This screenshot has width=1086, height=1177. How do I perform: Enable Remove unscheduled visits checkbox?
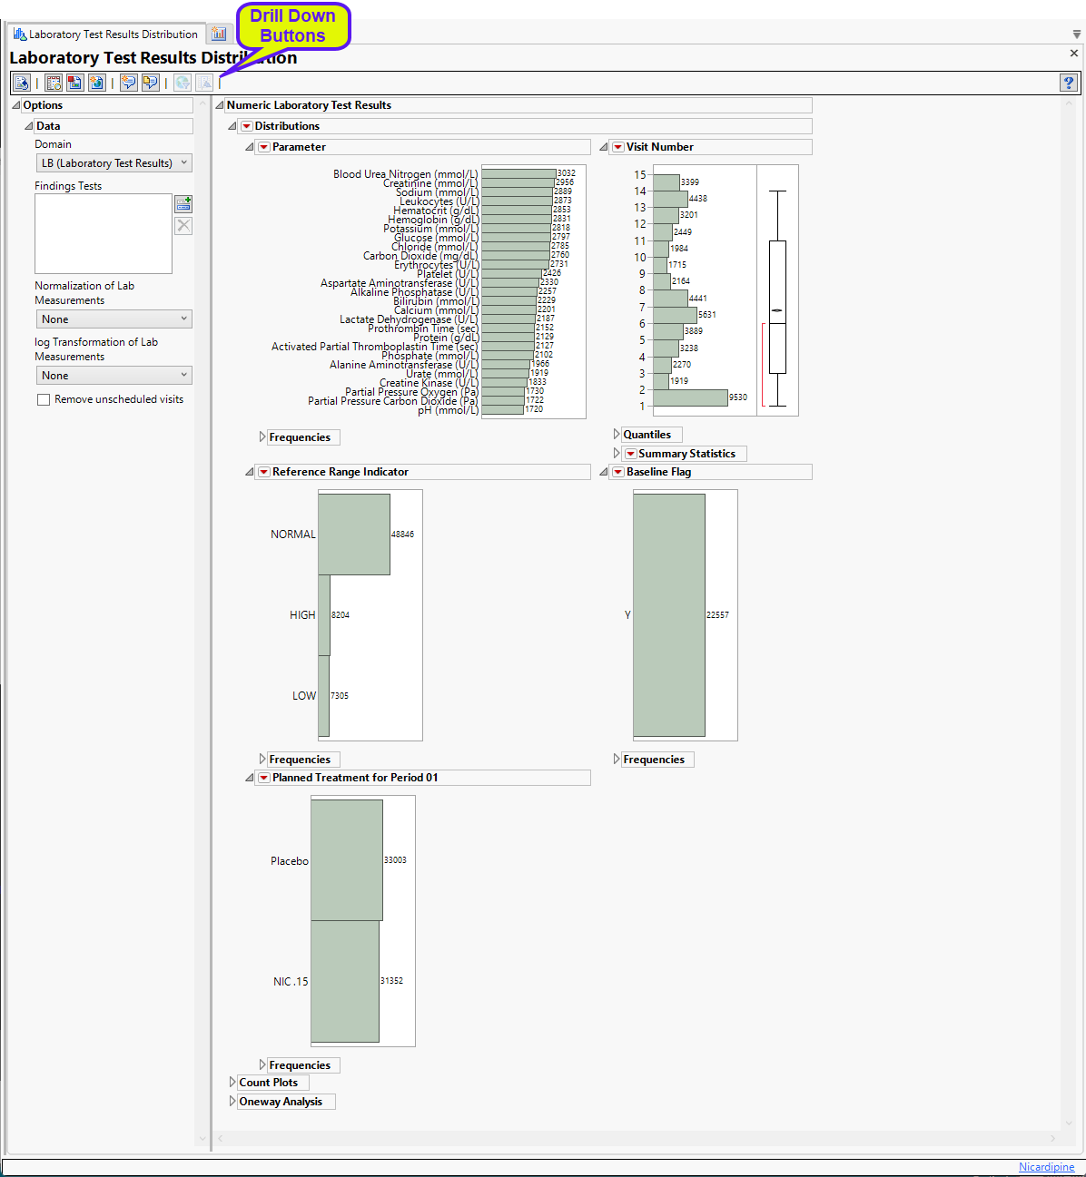44,399
